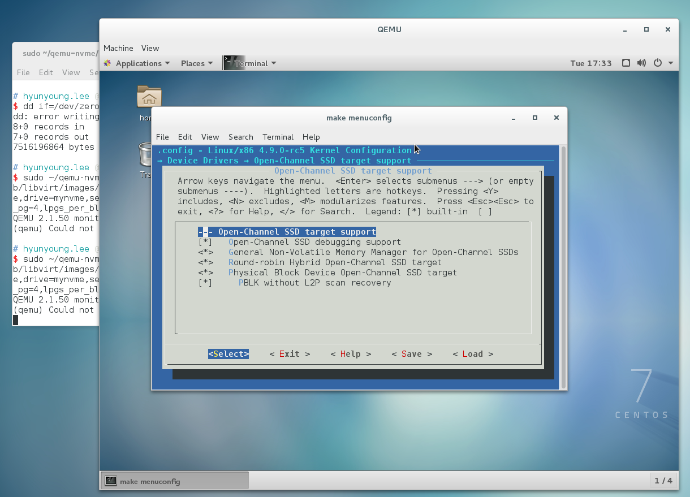Click the 1 / 4 workspace switcher
The width and height of the screenshot is (690, 497).
pyautogui.click(x=663, y=481)
